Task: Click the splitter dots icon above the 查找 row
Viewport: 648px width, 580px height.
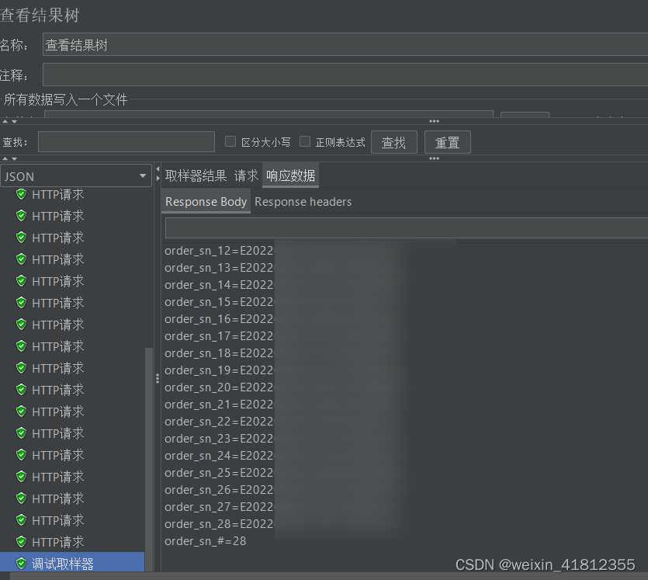Action: tap(435, 120)
